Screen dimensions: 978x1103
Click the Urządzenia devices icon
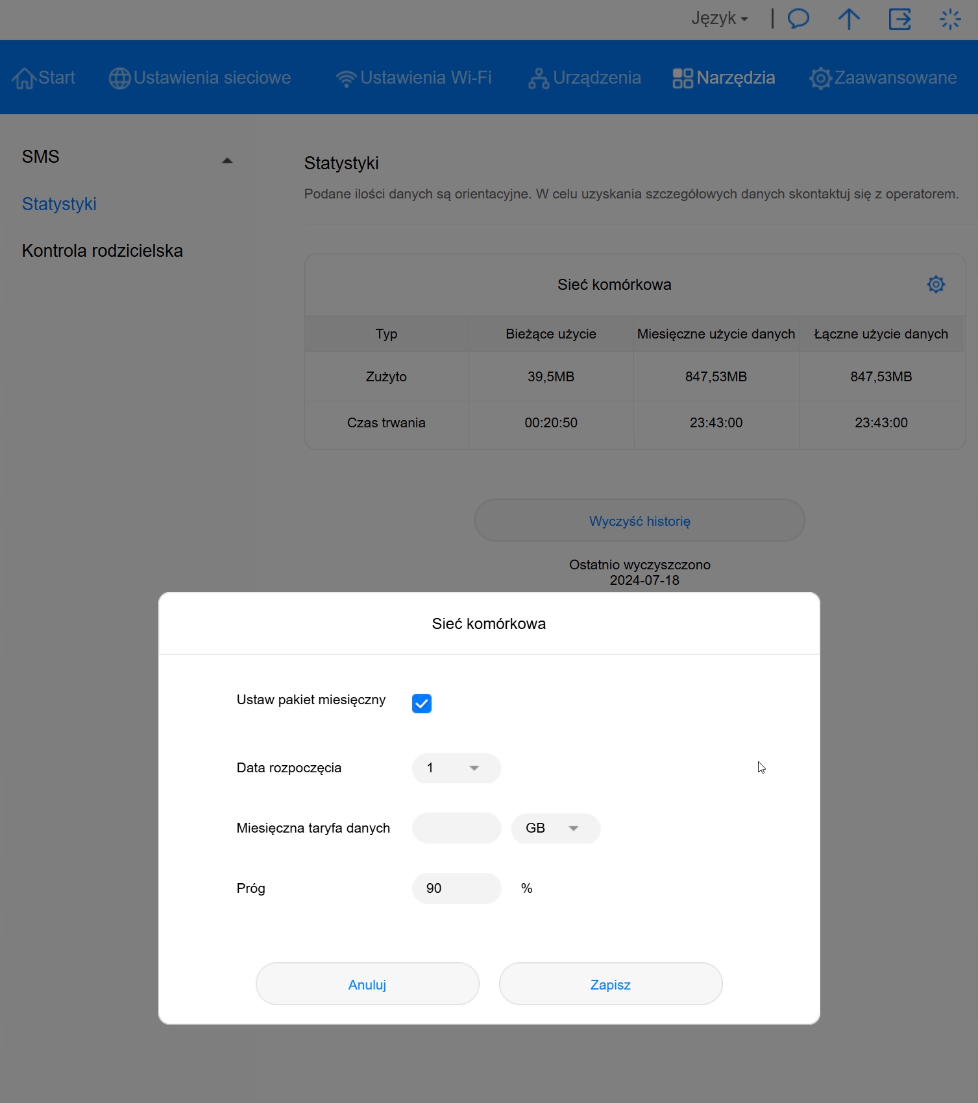pyautogui.click(x=538, y=78)
